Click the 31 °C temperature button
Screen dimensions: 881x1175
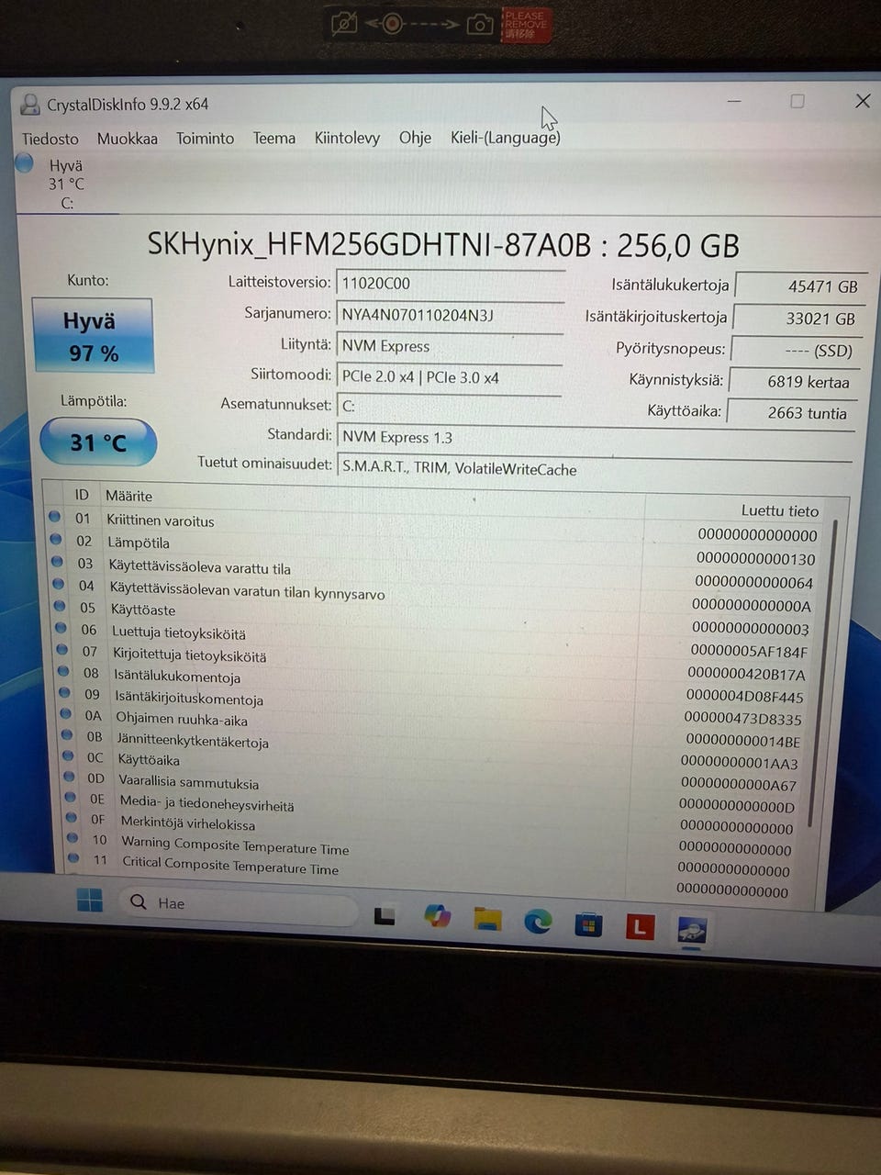[98, 442]
